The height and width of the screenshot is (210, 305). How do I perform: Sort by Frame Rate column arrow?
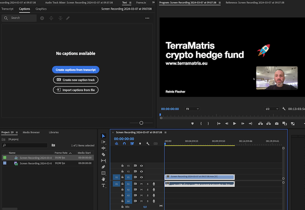click(71, 153)
